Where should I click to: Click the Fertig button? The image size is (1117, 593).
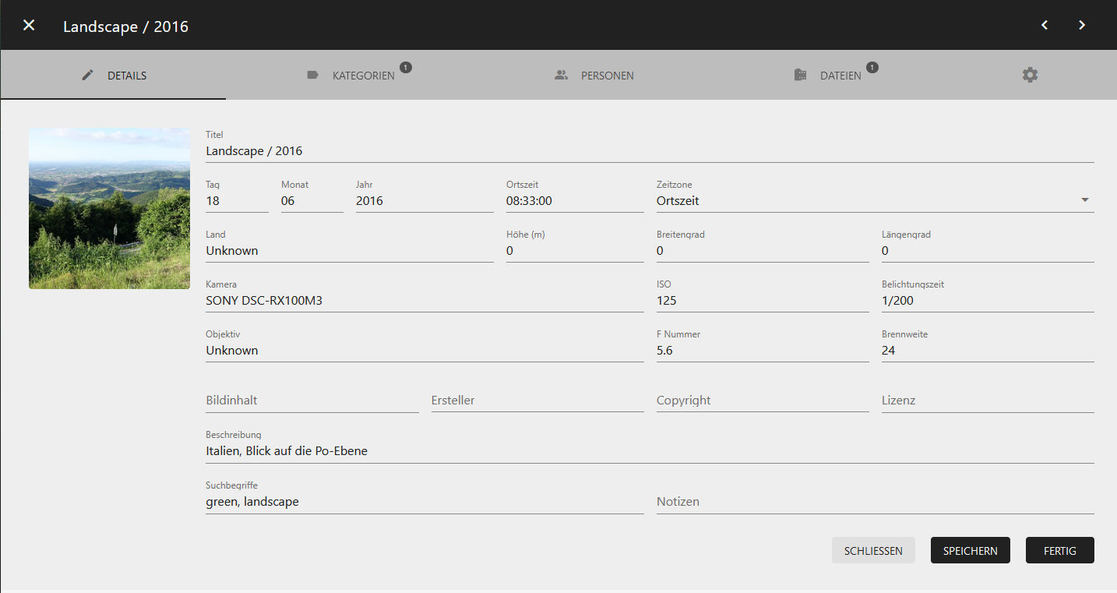(x=1059, y=550)
